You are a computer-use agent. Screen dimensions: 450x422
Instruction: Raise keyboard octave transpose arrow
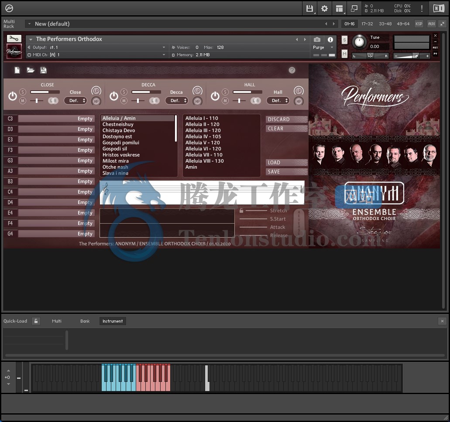8,371
